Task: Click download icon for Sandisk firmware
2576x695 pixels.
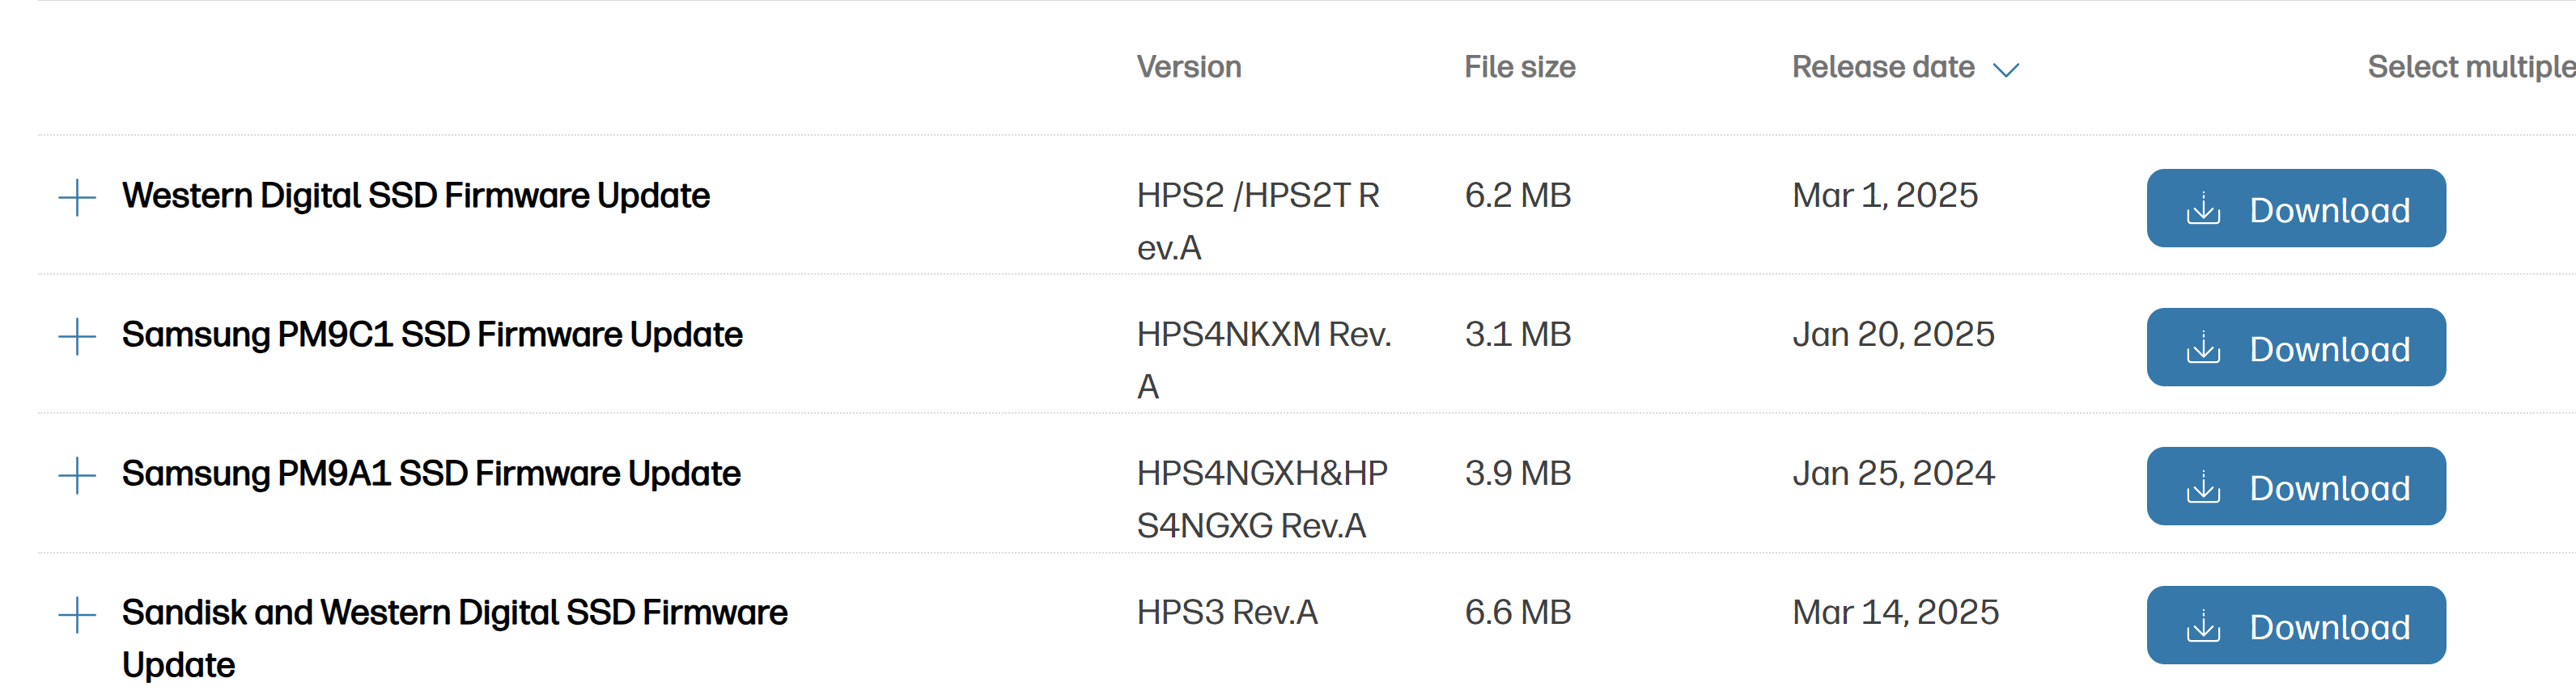Action: tap(2203, 626)
